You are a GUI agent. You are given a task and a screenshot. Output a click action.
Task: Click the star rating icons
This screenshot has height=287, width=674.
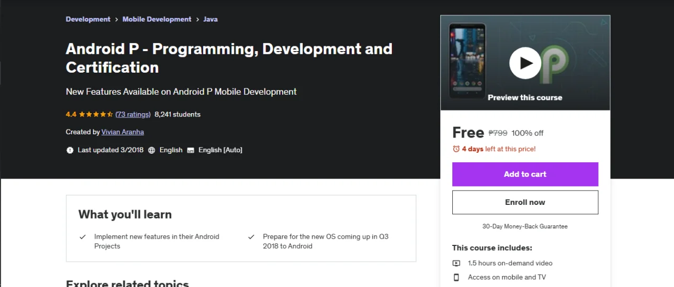pos(96,114)
